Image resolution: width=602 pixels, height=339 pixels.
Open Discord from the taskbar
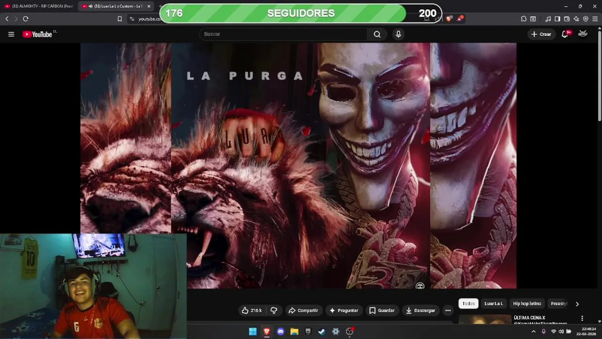coord(281,331)
